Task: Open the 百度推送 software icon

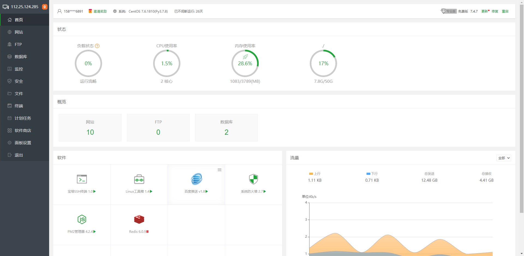Action: tap(196, 179)
